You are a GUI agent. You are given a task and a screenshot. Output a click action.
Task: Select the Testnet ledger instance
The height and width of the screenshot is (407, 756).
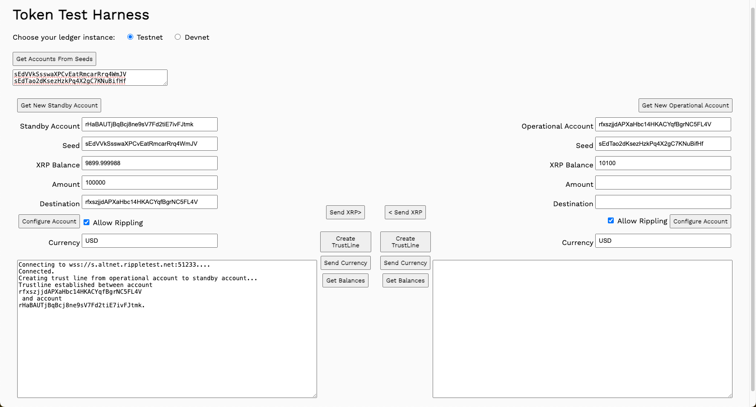[130, 37]
